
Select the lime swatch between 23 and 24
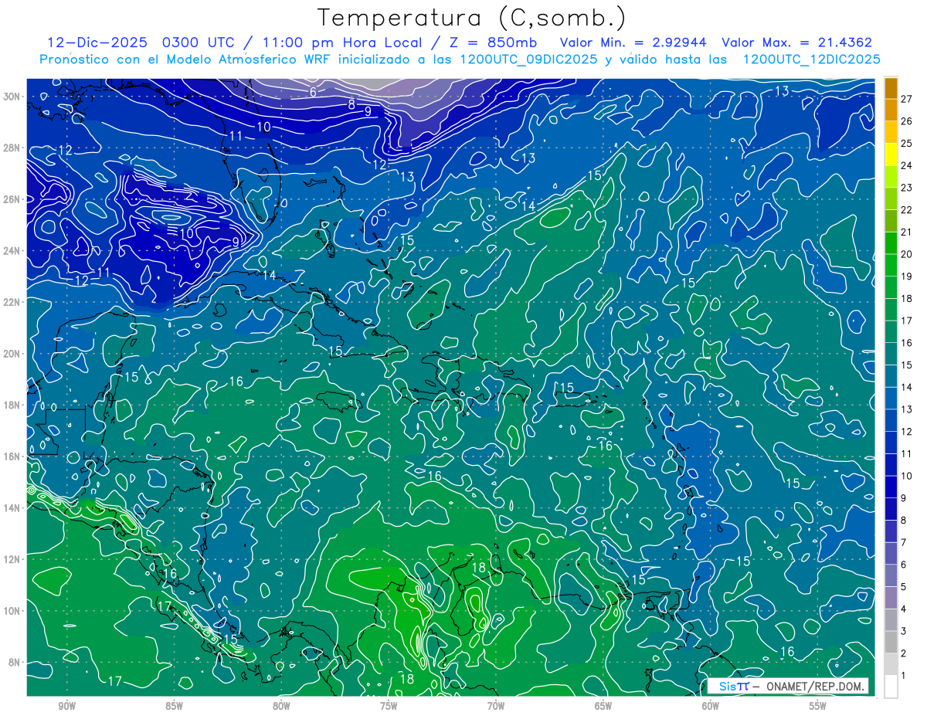point(891,176)
